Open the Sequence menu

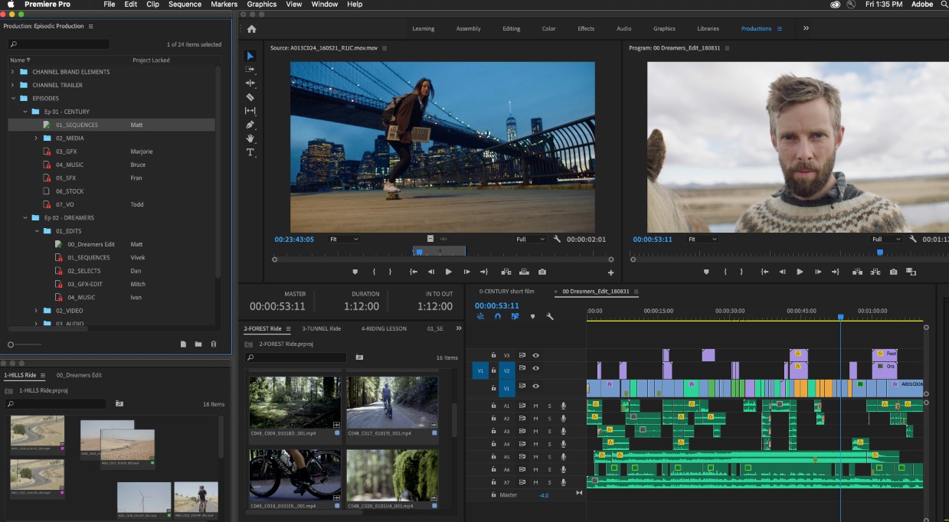(185, 5)
